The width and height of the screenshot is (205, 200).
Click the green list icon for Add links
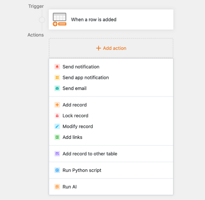[x=57, y=137]
